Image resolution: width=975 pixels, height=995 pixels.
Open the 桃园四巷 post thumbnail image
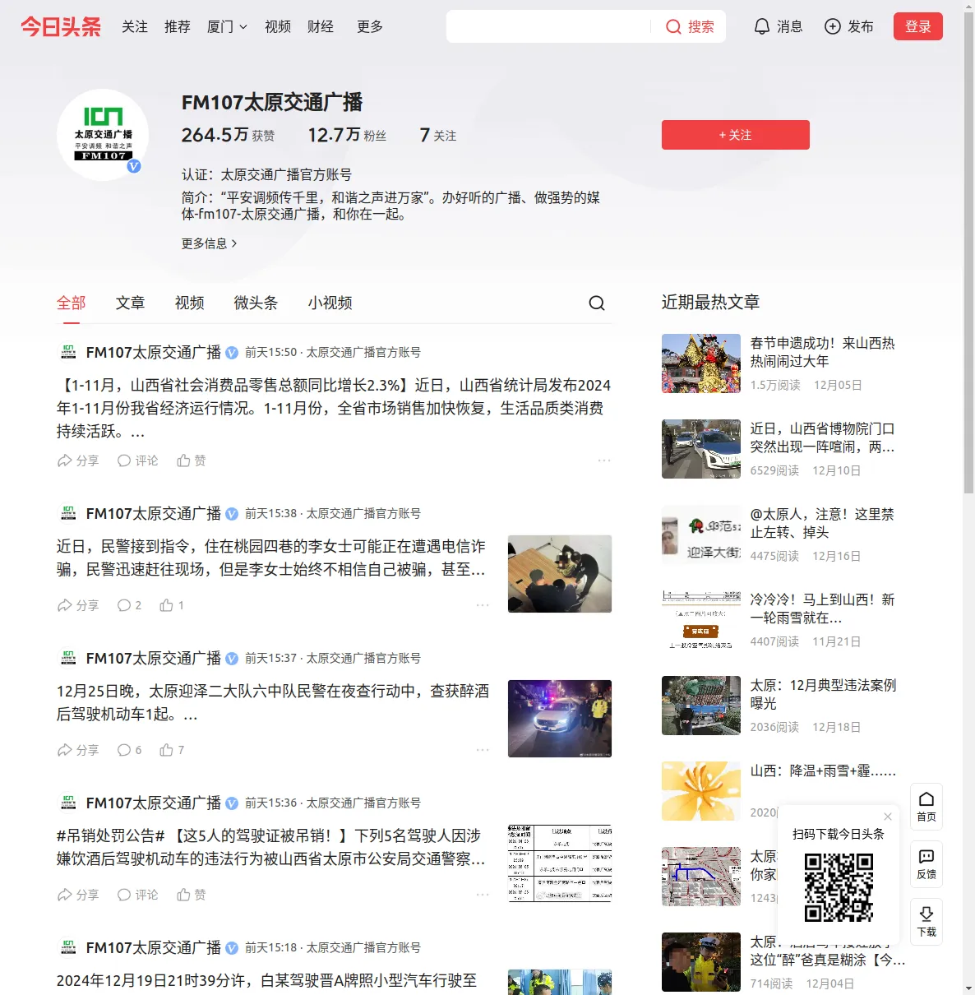pyautogui.click(x=560, y=574)
